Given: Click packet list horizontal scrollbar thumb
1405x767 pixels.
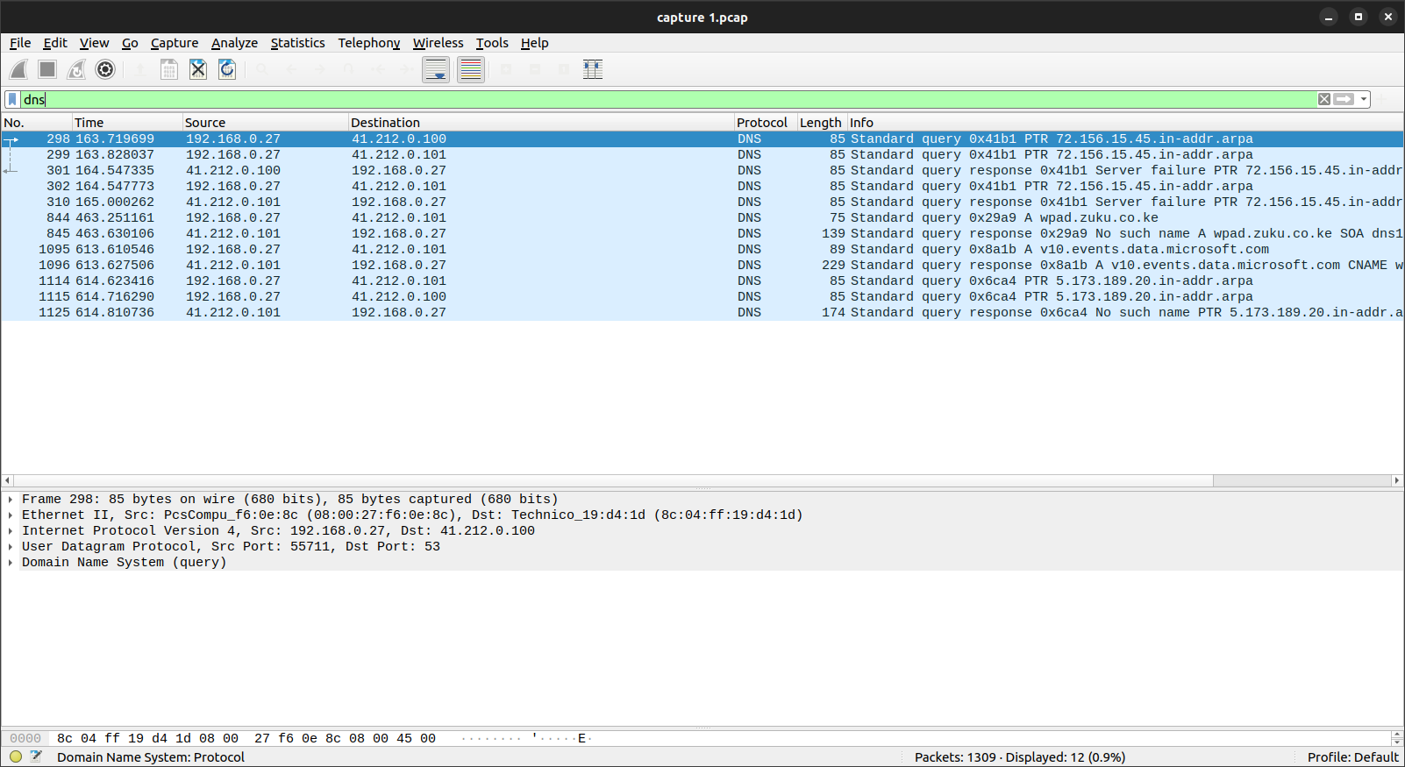Looking at the screenshot, I should (1302, 480).
